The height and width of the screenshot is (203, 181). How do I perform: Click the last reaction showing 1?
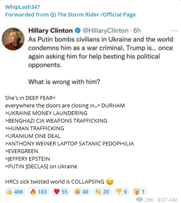[x=139, y=192]
